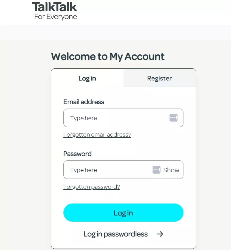Viewport: 231px width, 250px height.
Task: Choose Log in passwordless
Action: tap(115, 234)
